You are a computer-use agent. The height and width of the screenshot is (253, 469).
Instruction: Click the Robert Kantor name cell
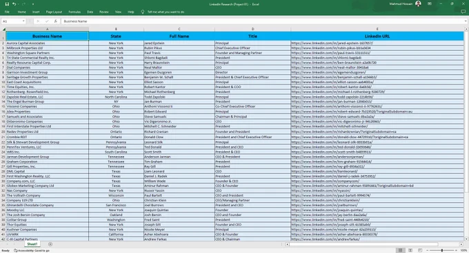179,87
